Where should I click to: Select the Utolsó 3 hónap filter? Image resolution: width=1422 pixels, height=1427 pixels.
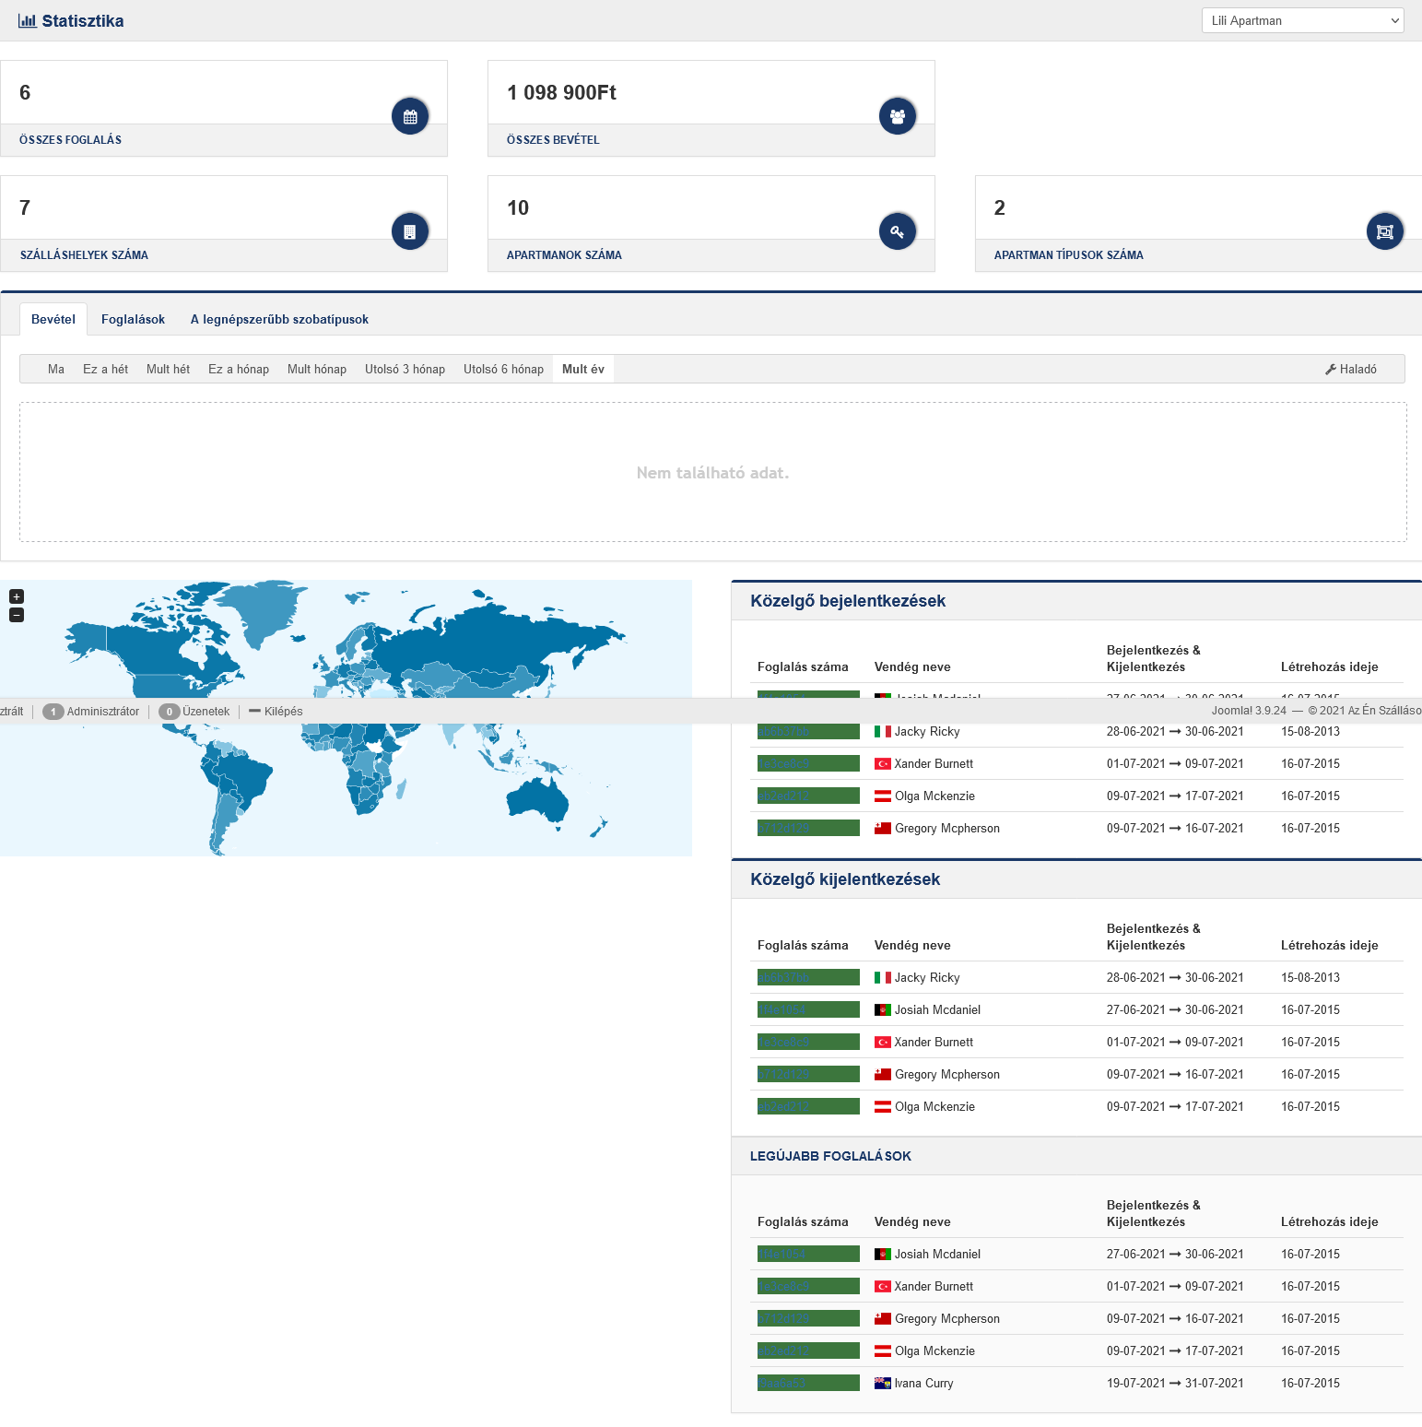(405, 369)
